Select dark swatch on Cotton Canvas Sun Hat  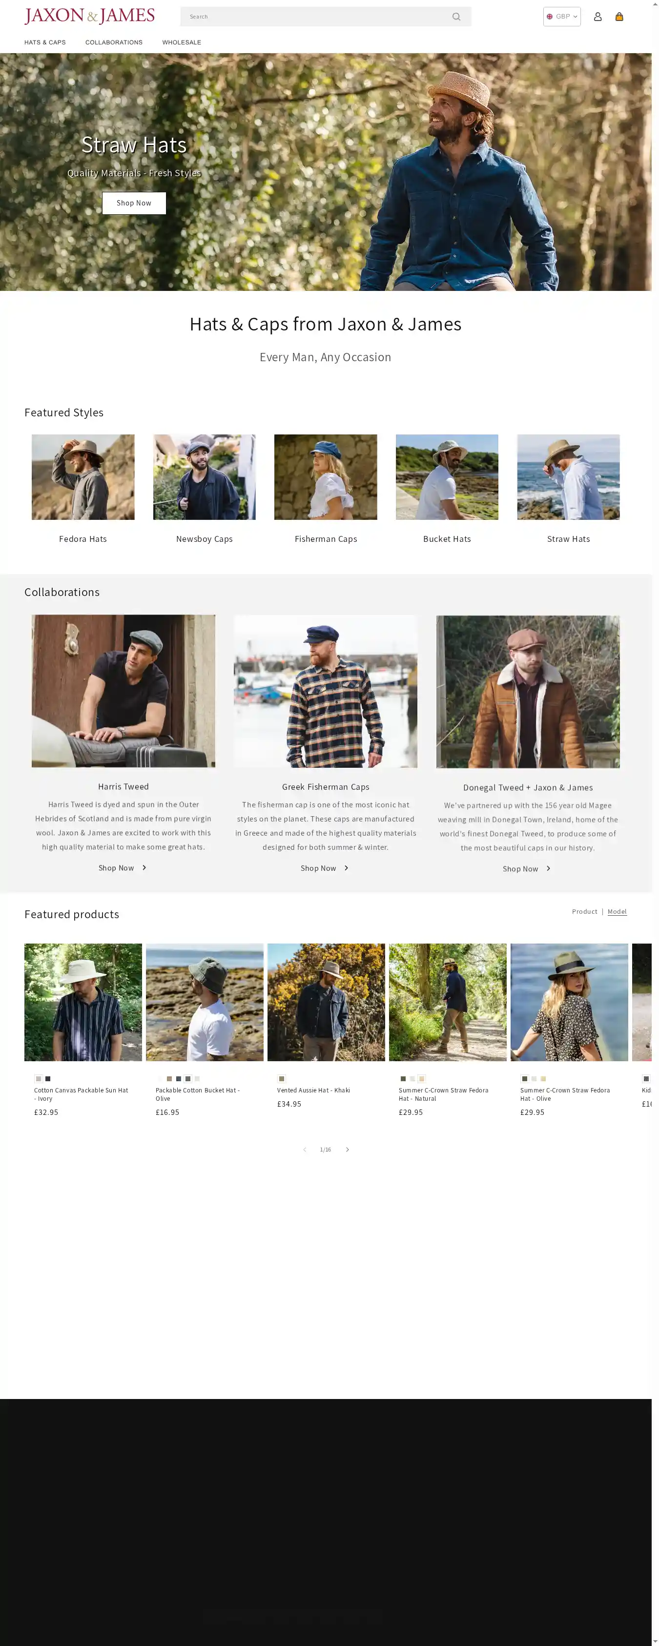pos(48,1079)
